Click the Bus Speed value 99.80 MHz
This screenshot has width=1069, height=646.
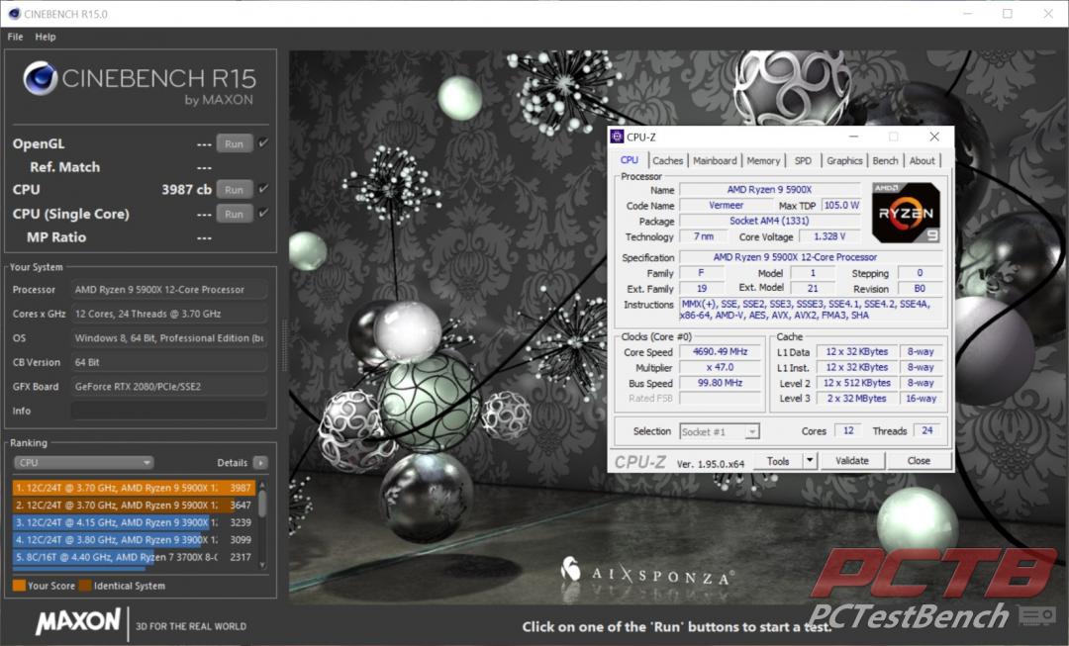721,383
